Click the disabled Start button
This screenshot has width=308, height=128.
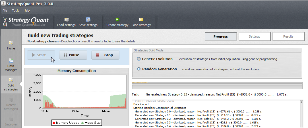[x=41, y=55]
